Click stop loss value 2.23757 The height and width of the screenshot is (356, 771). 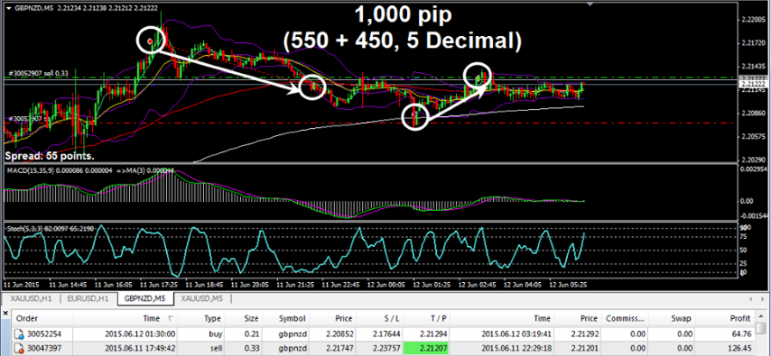coord(386,349)
